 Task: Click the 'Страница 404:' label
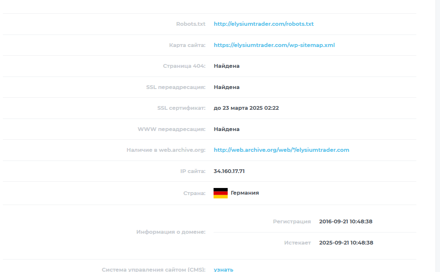click(184, 66)
